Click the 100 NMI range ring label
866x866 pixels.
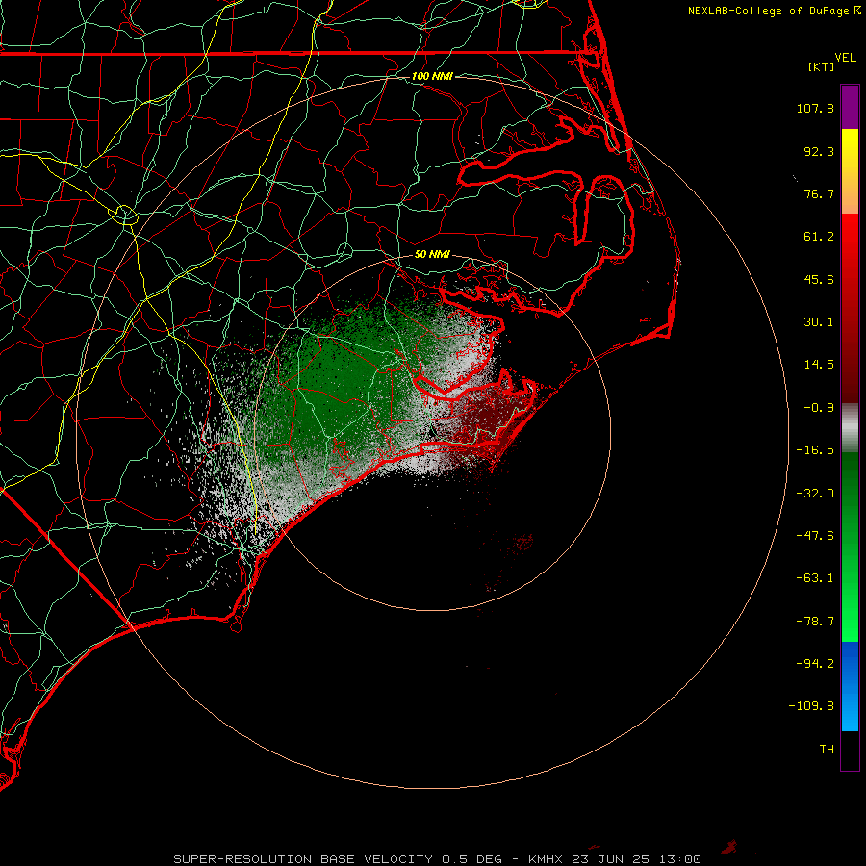(432, 76)
